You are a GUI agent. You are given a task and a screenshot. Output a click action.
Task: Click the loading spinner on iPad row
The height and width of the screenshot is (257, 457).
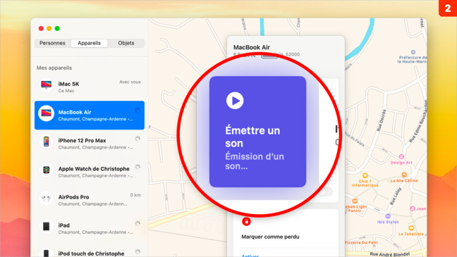click(x=138, y=223)
